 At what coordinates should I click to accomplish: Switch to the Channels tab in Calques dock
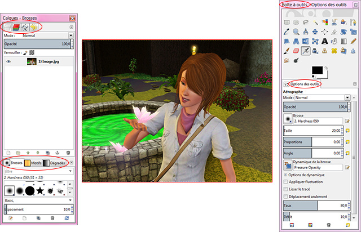[16, 28]
